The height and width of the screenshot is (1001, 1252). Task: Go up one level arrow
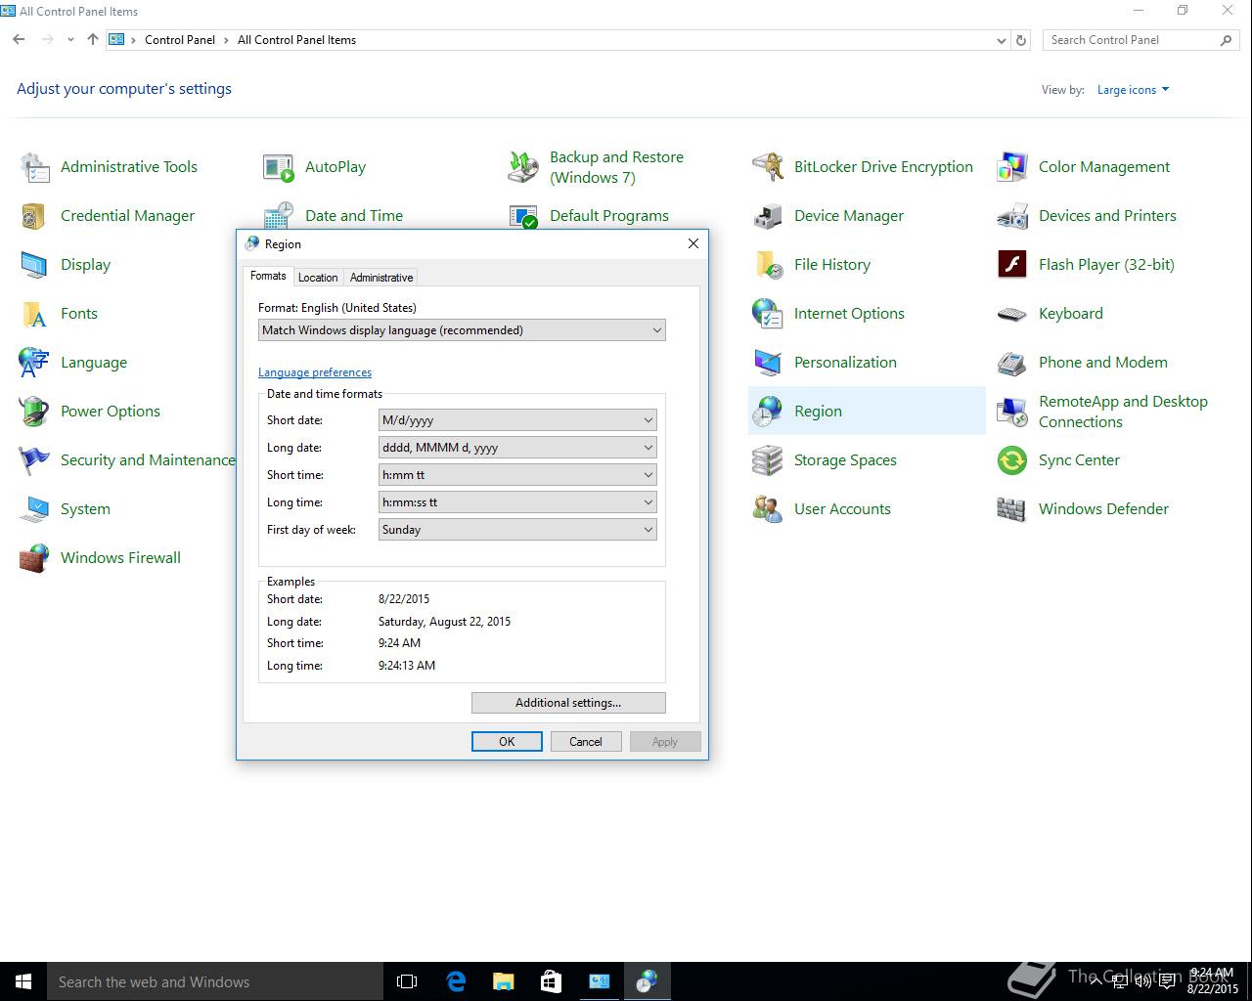pyautogui.click(x=93, y=40)
